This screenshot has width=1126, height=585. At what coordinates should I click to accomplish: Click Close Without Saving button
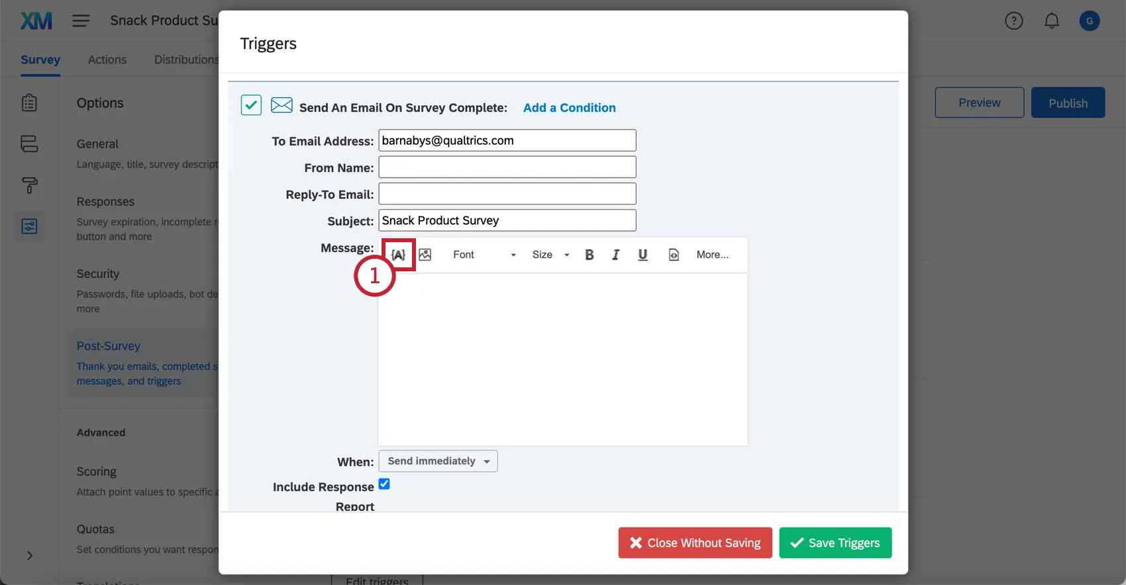695,543
